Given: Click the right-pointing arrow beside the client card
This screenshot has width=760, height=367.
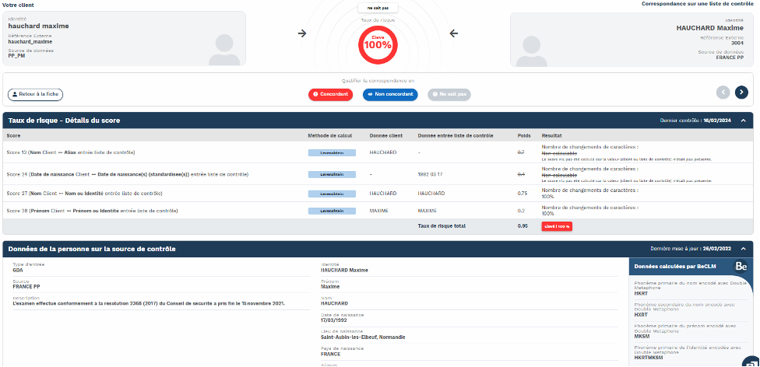Looking at the screenshot, I should coord(302,33).
